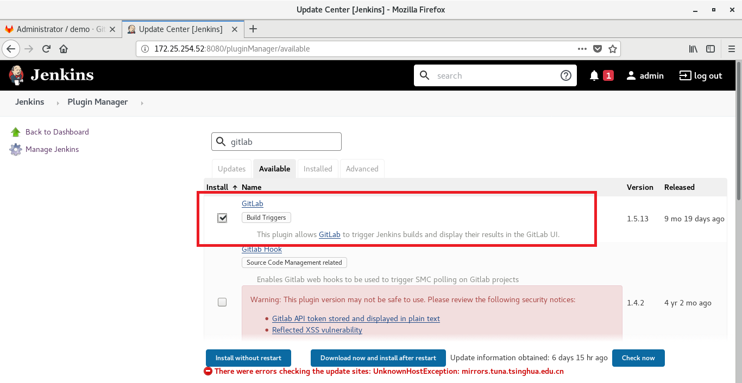Image resolution: width=742 pixels, height=383 pixels.
Task: Open the notification bell icon
Action: pyautogui.click(x=594, y=76)
